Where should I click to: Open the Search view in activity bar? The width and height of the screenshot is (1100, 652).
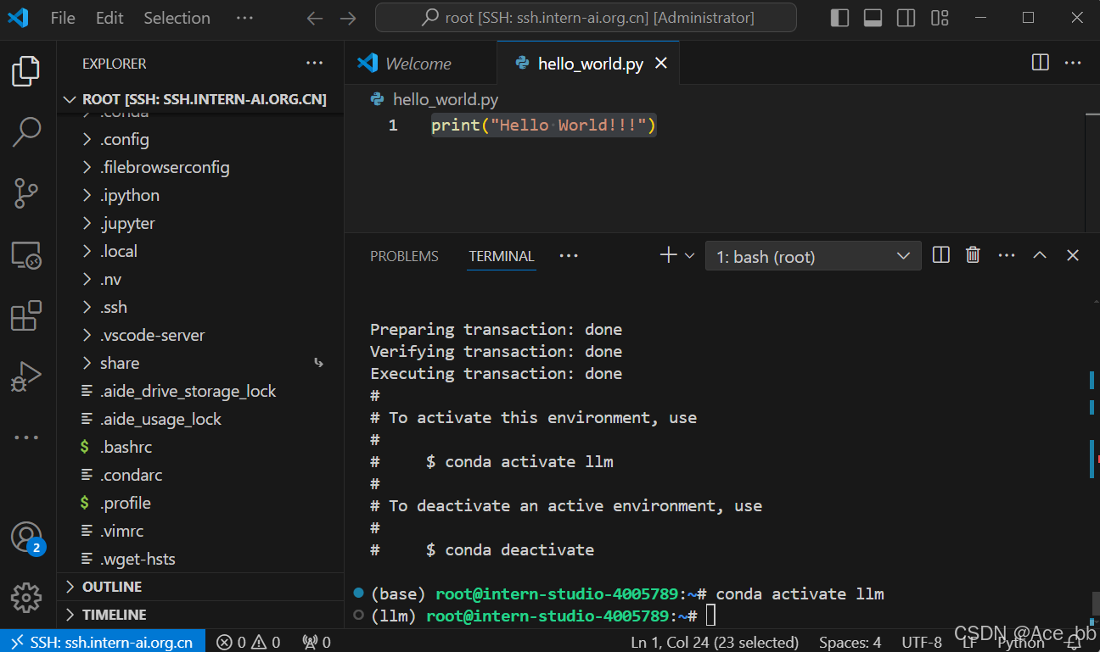point(26,131)
